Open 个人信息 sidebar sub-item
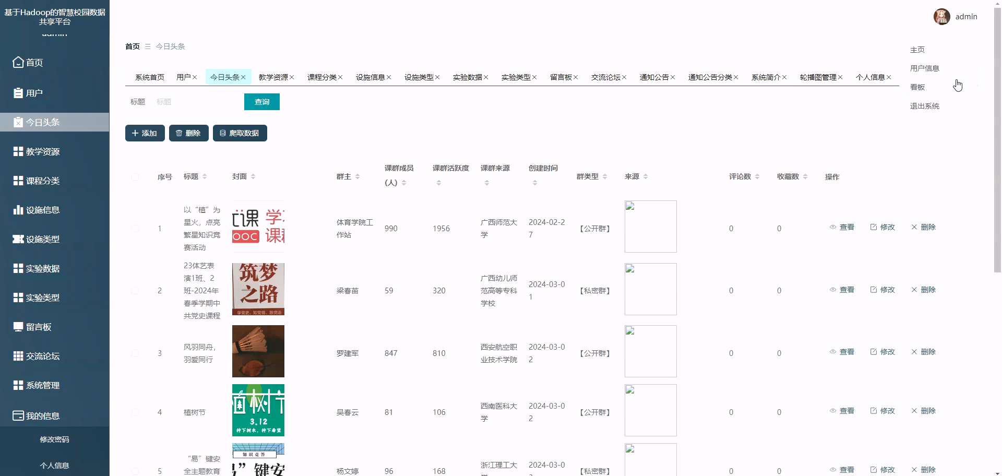Viewport: 1002px width, 476px height. [x=54, y=466]
